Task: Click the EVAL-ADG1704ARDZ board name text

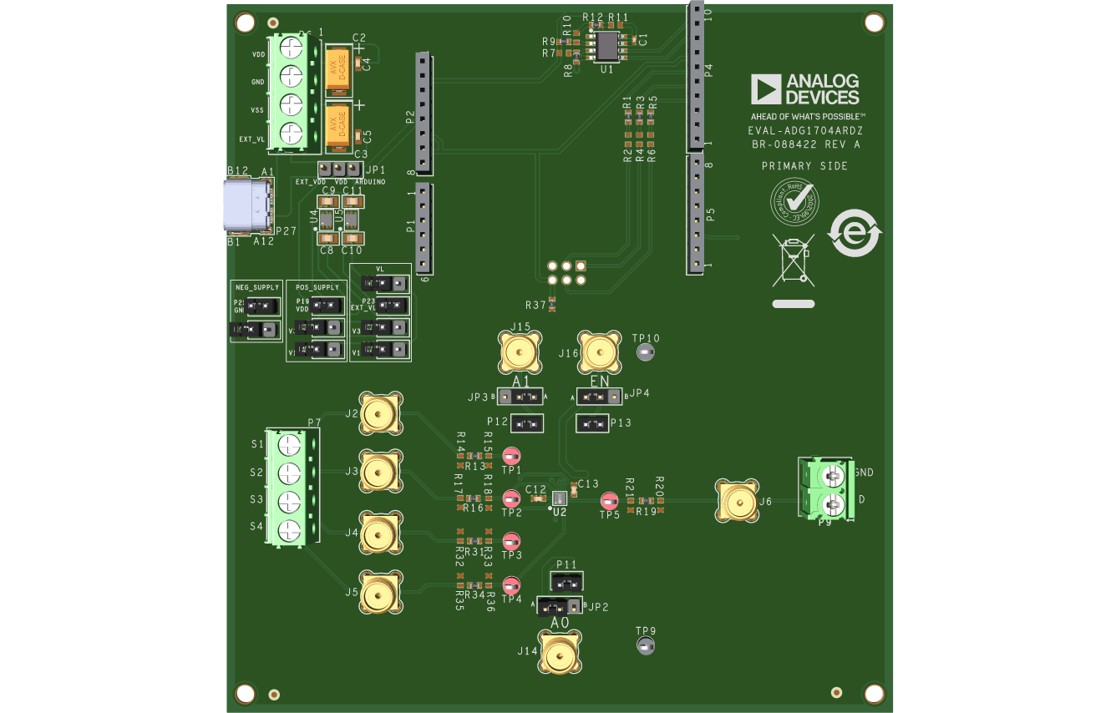Action: coord(805,131)
